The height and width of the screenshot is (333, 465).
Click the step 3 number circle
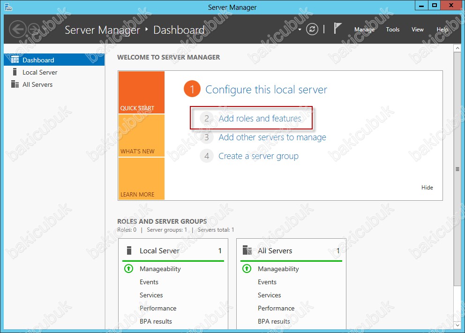(207, 137)
